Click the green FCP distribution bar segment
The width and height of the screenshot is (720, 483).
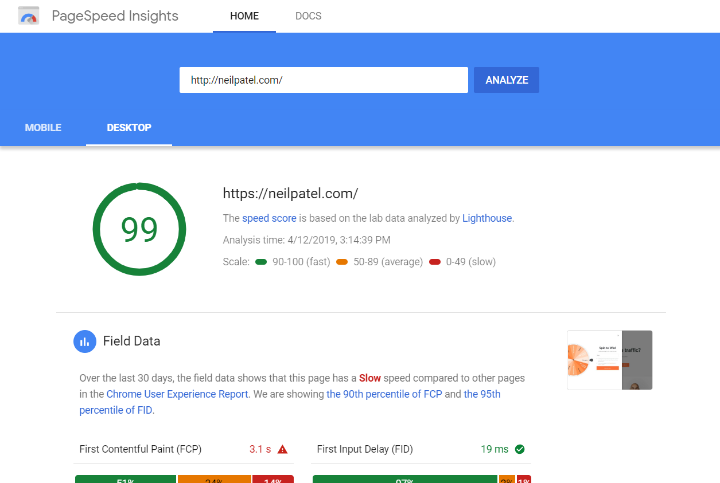pyautogui.click(x=126, y=479)
